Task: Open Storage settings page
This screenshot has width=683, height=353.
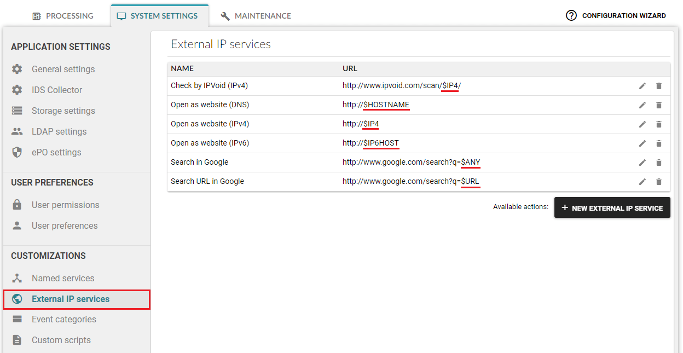Action: [x=63, y=111]
